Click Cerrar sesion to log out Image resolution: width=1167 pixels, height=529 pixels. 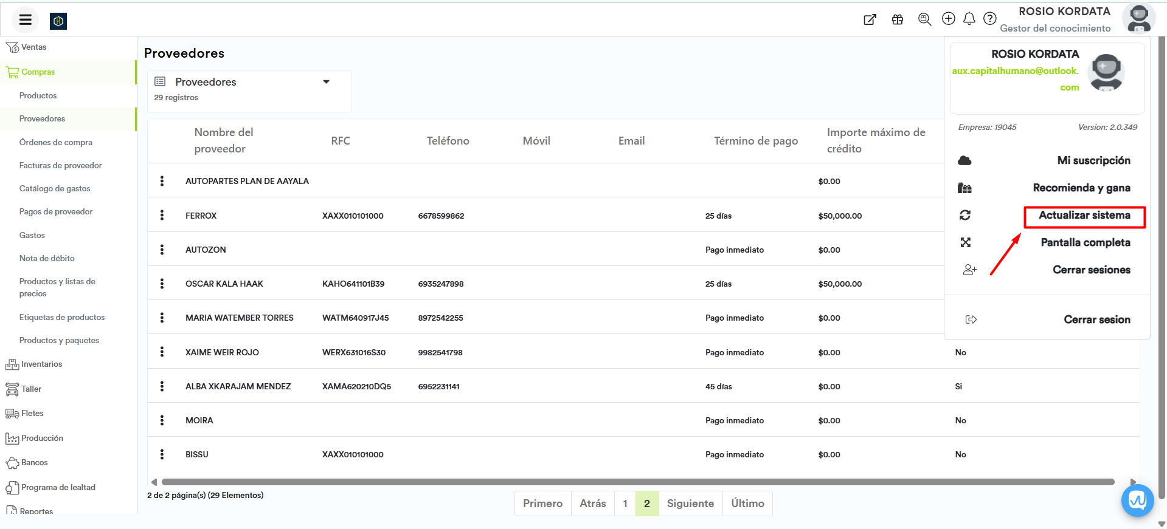1096,320
